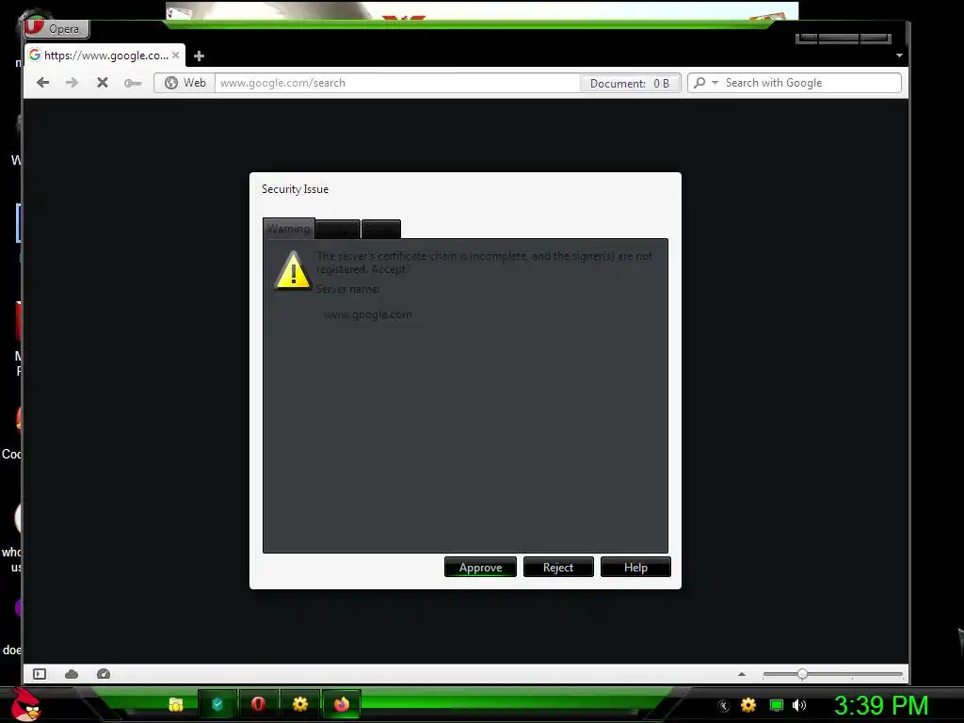Click the 3:39 PM clock
The image size is (964, 723).
coord(881,705)
